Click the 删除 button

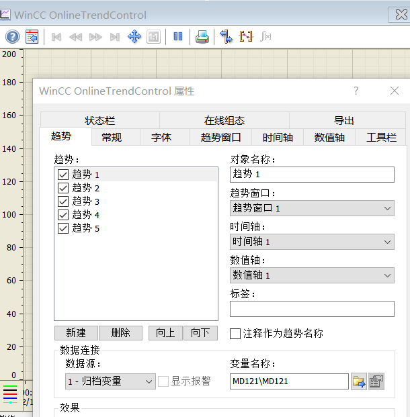120,333
